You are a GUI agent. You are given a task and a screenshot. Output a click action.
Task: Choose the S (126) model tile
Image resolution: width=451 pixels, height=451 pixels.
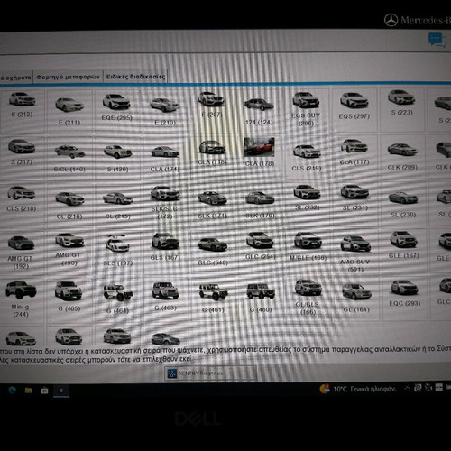117,159
